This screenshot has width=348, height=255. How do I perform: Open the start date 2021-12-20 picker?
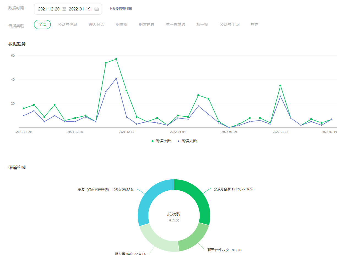pos(49,9)
